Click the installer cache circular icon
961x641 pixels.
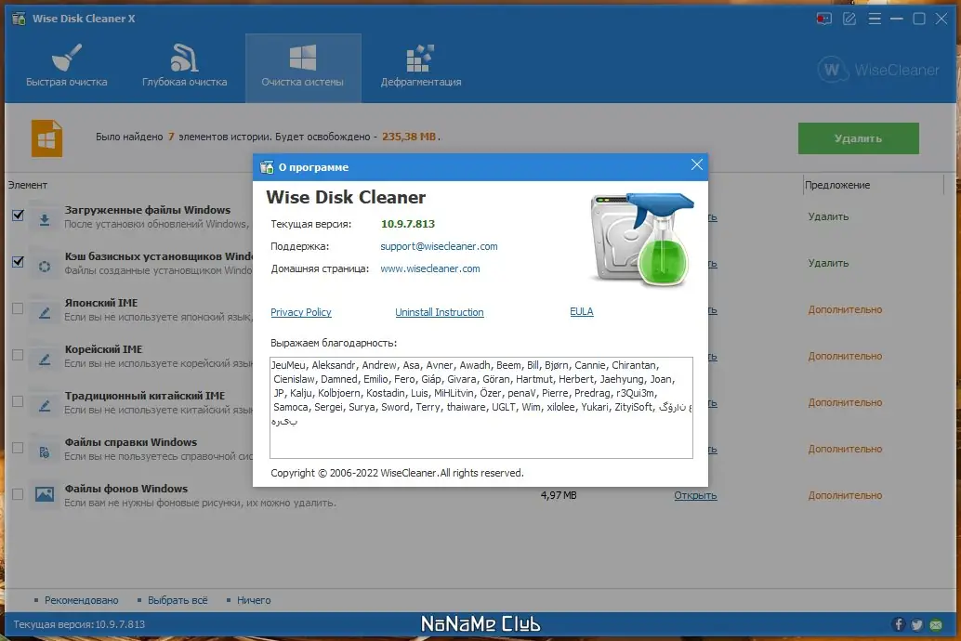tap(45, 266)
